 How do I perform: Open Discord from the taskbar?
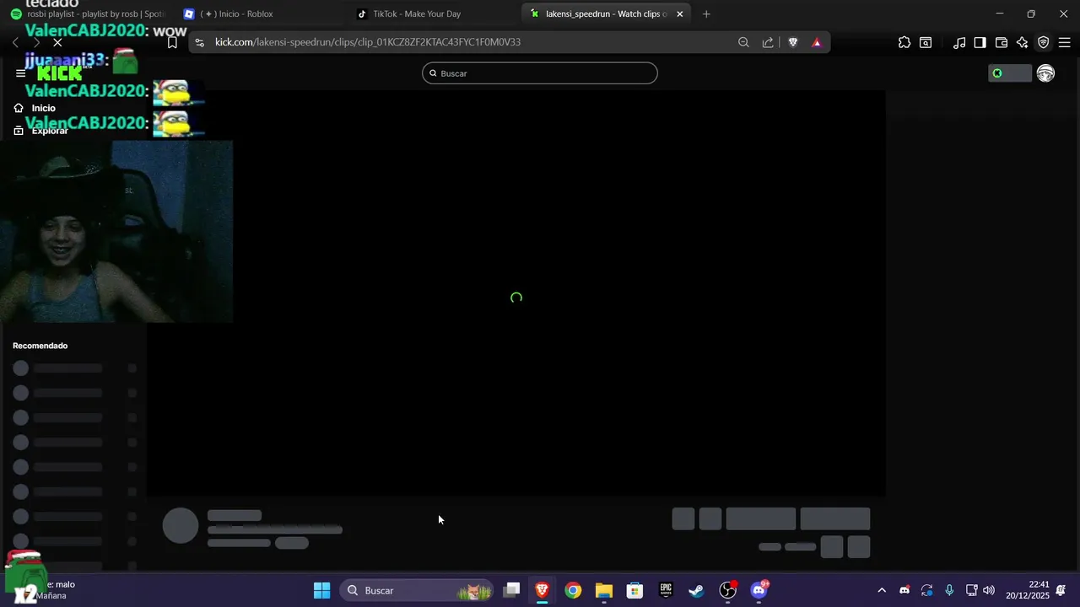click(759, 590)
